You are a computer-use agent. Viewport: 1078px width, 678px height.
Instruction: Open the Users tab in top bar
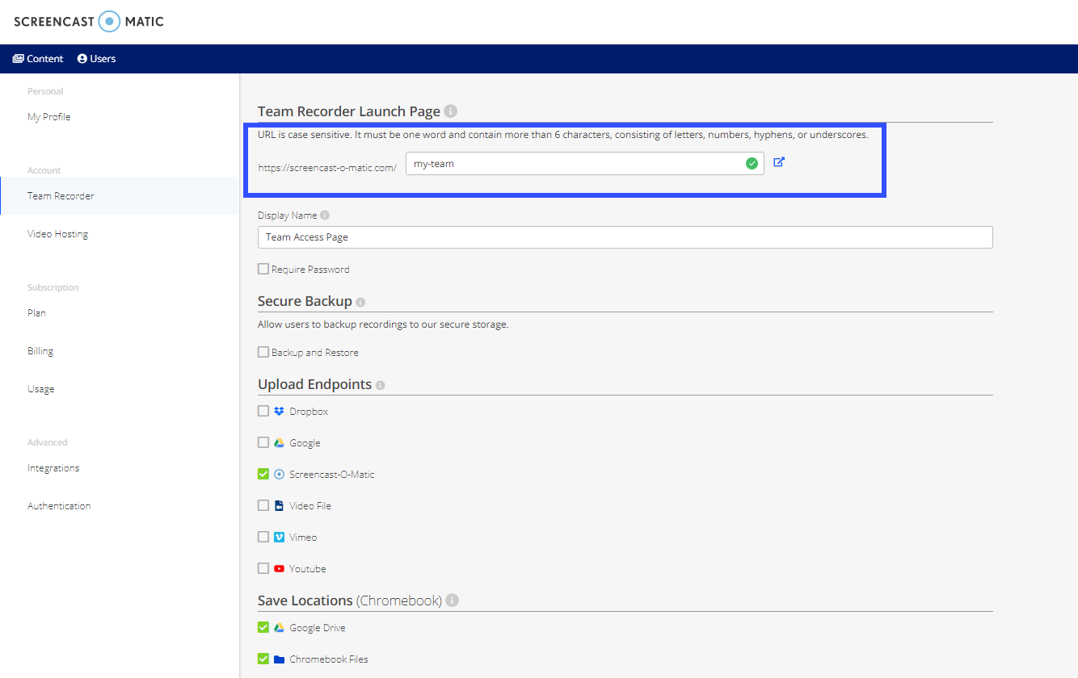pos(96,59)
